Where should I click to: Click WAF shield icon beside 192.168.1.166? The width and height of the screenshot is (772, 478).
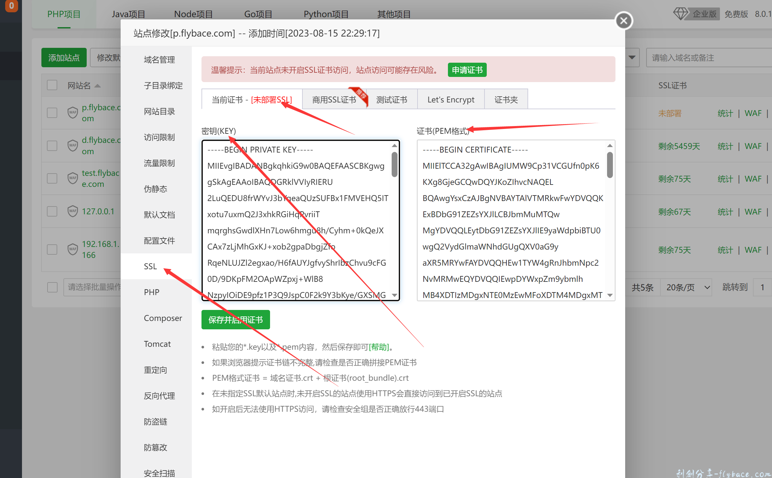[73, 249]
